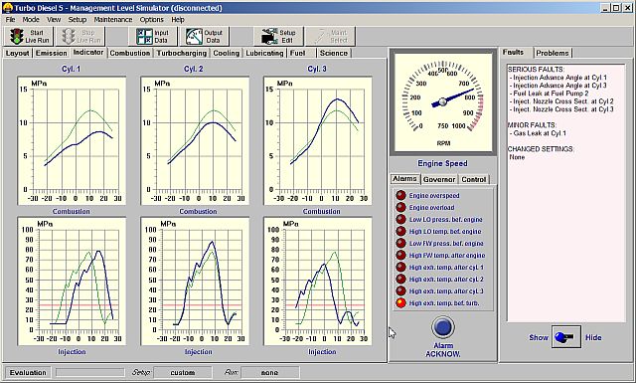Open the File menu
Image resolution: width=636 pixels, height=383 pixels.
pos(10,20)
